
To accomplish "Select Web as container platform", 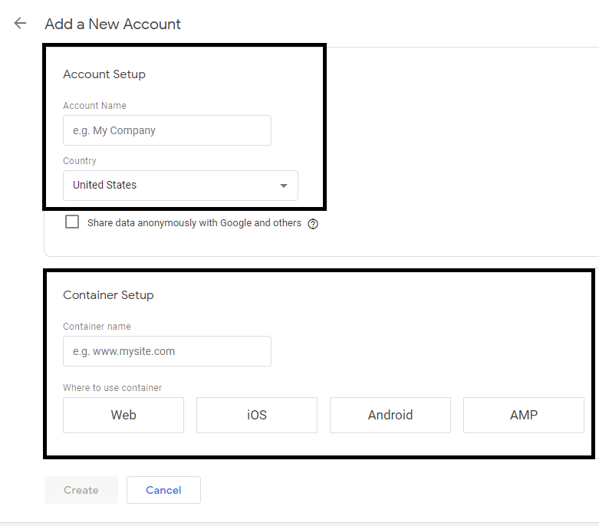I will pos(123,415).
